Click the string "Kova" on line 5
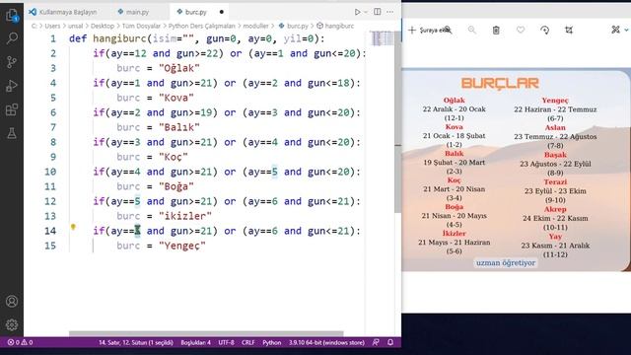631x355 pixels. [176, 98]
